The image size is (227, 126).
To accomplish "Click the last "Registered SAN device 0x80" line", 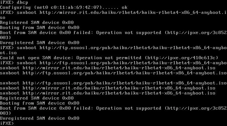I will pyautogui.click(x=37, y=98).
